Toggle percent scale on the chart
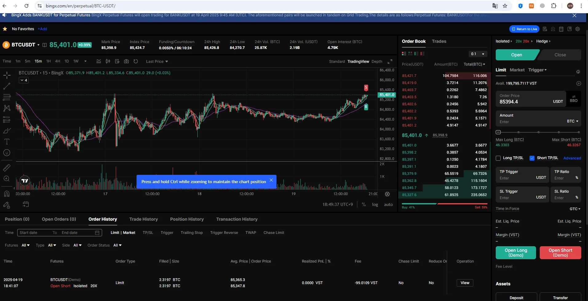Screen dimensions: 588x301 (364, 204)
